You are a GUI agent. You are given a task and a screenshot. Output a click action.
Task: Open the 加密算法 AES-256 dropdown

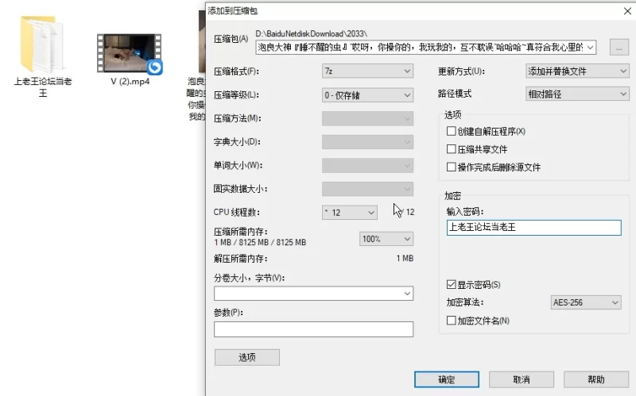pos(586,302)
